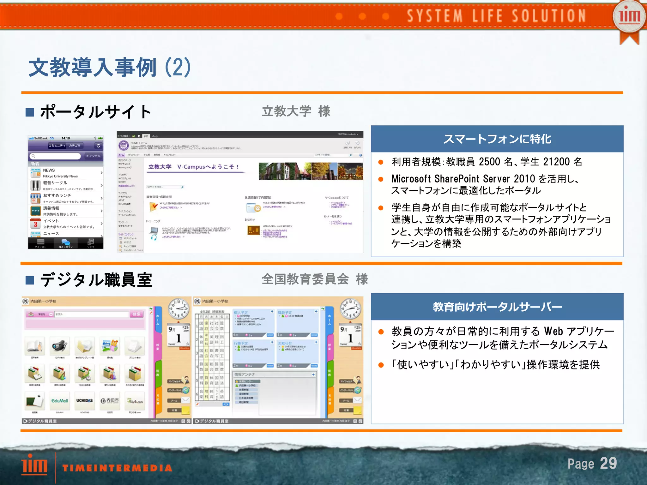Switch to the コミュニティ segment in phone header

tap(57, 146)
